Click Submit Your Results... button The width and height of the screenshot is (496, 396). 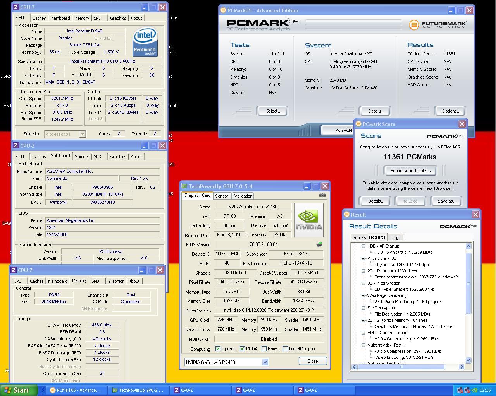410,171
